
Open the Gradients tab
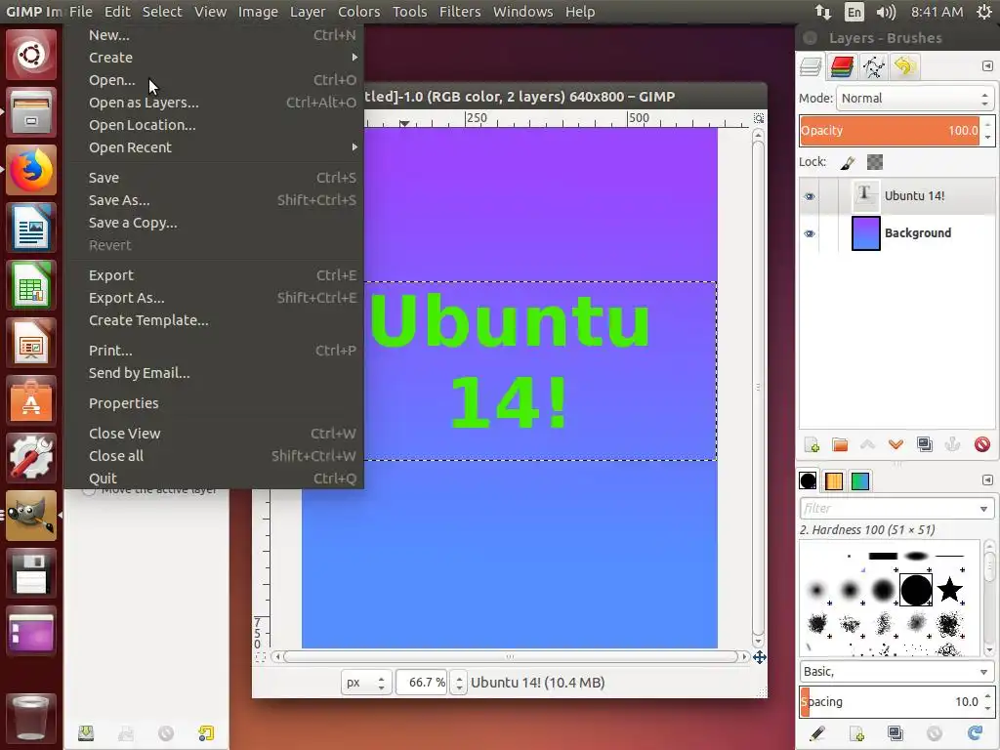859,480
